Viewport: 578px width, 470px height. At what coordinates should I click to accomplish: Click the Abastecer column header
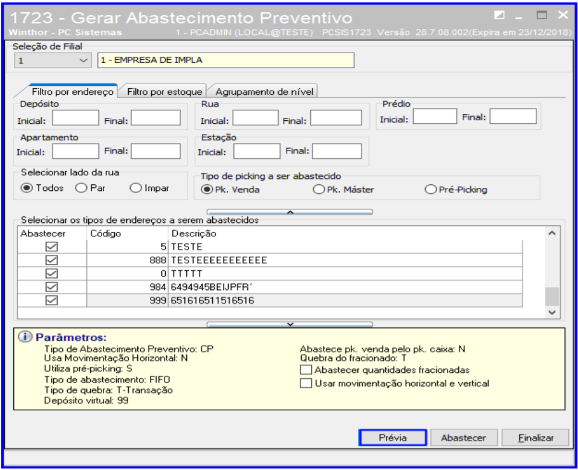click(51, 234)
